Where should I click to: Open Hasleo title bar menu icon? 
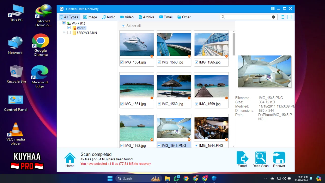pos(273,9)
